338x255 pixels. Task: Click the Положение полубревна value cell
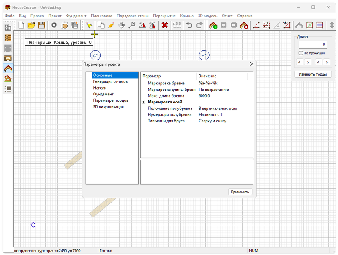218,109
